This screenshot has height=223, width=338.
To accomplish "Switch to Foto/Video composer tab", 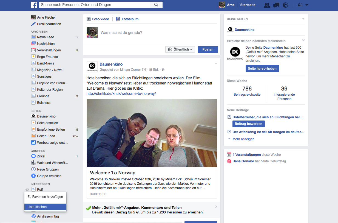I will click(x=98, y=19).
